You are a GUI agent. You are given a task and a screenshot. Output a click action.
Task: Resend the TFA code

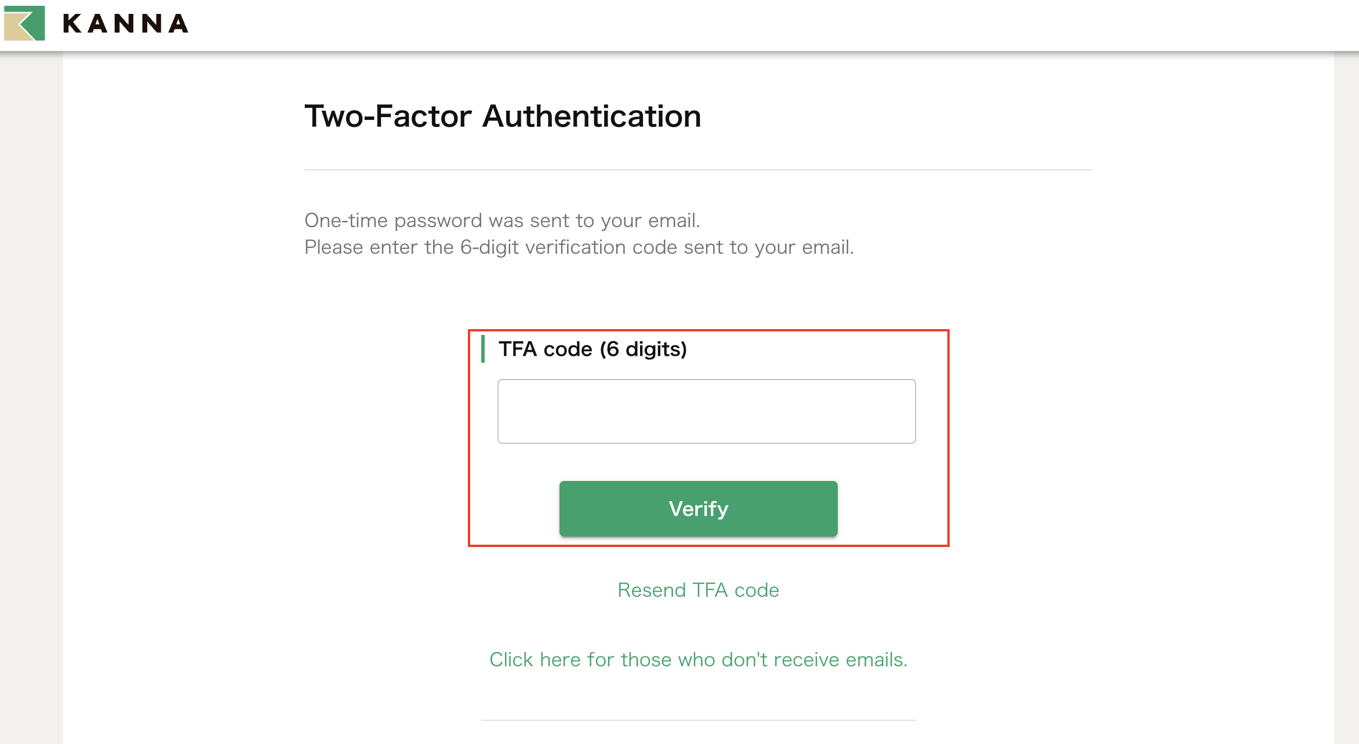[698, 590]
